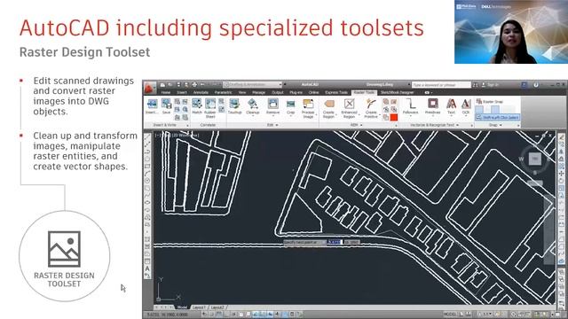Click the Save raster image tool

pyautogui.click(x=166, y=107)
